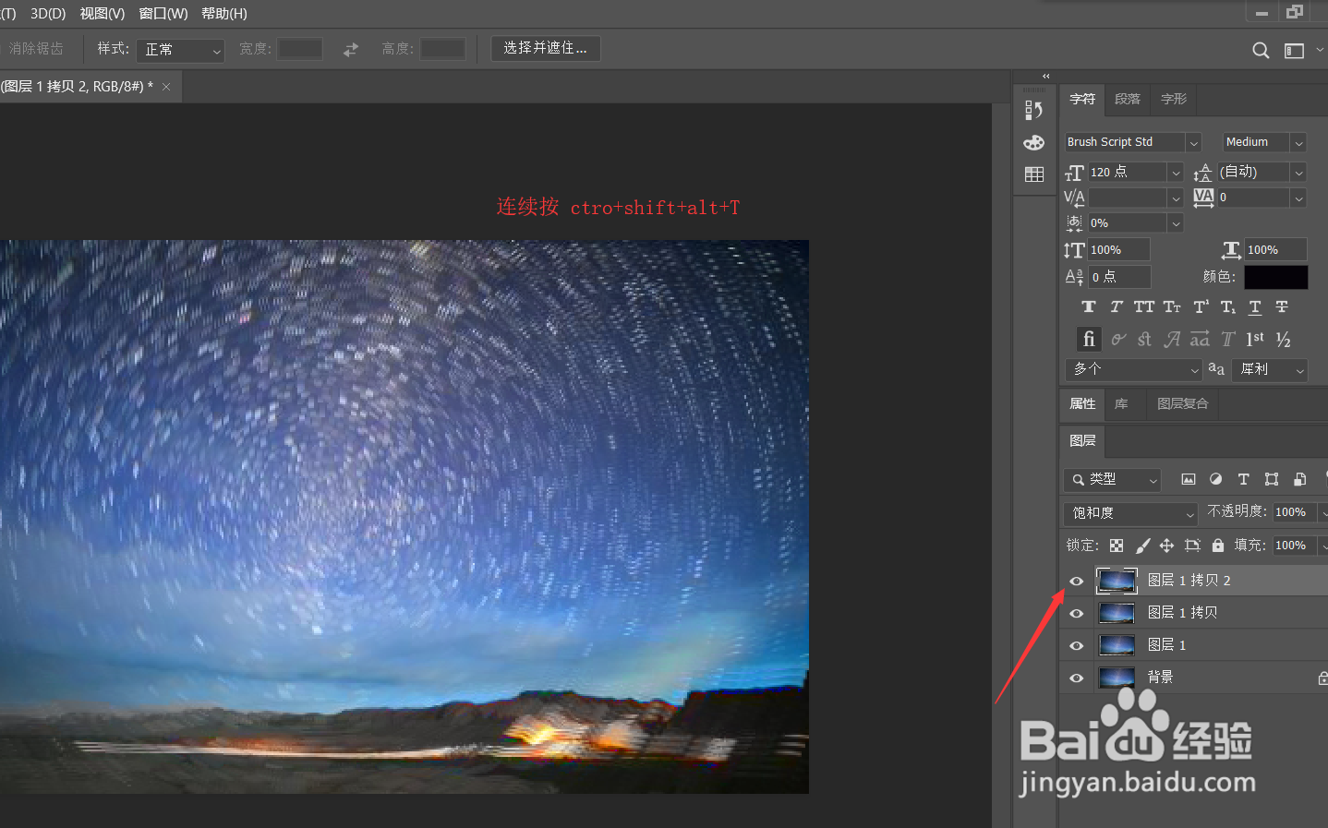
Task: Lock layer position move icon
Action: [1166, 546]
